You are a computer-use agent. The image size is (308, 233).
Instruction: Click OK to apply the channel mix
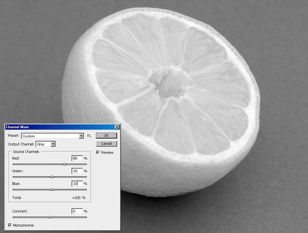click(x=106, y=135)
